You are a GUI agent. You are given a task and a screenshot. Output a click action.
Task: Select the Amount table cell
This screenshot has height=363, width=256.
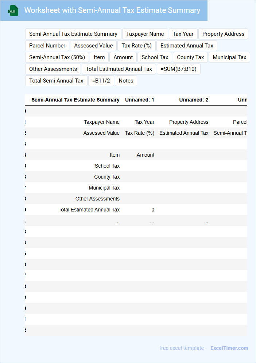pos(146,155)
